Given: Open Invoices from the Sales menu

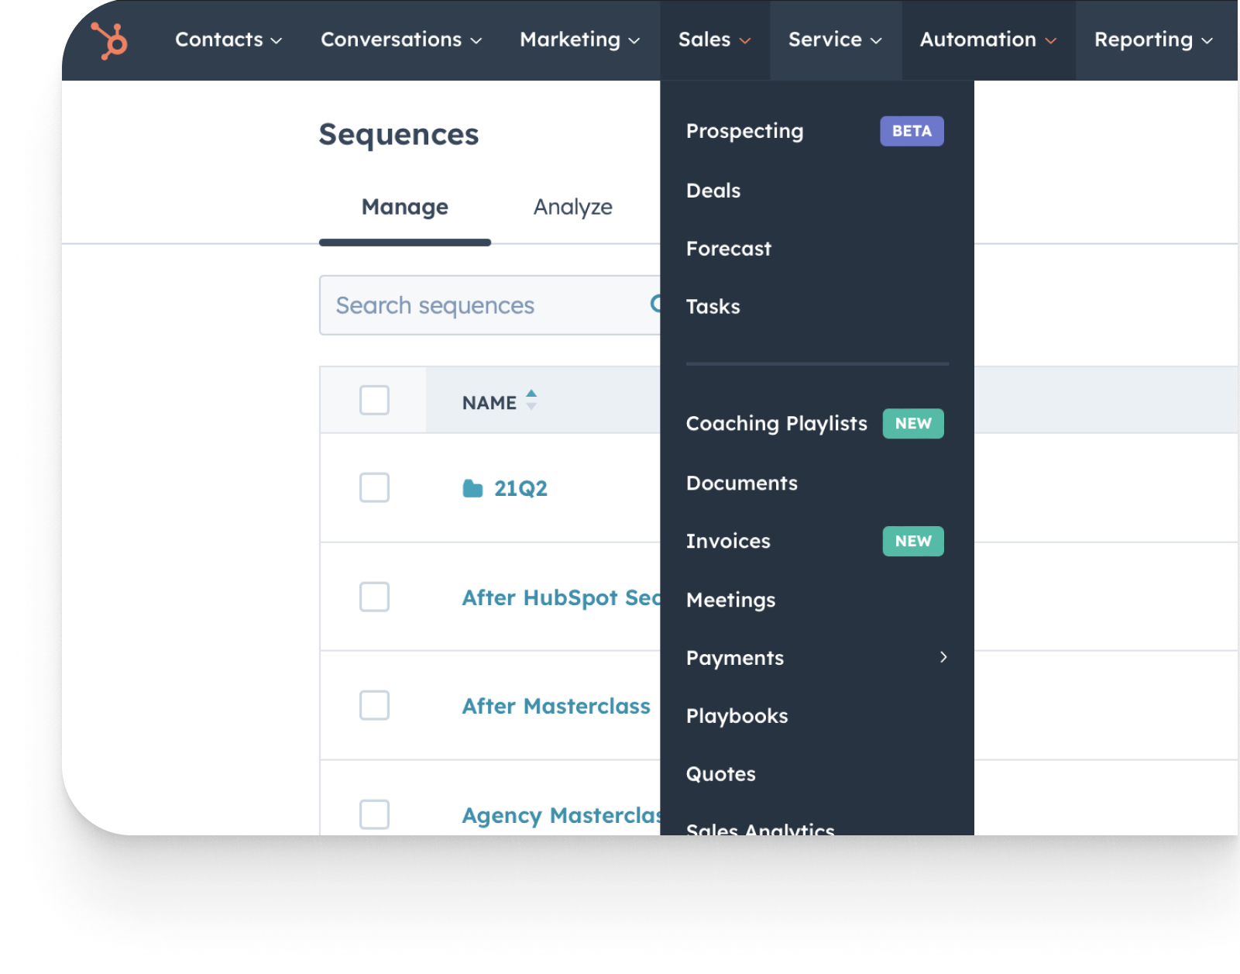Looking at the screenshot, I should 728,541.
